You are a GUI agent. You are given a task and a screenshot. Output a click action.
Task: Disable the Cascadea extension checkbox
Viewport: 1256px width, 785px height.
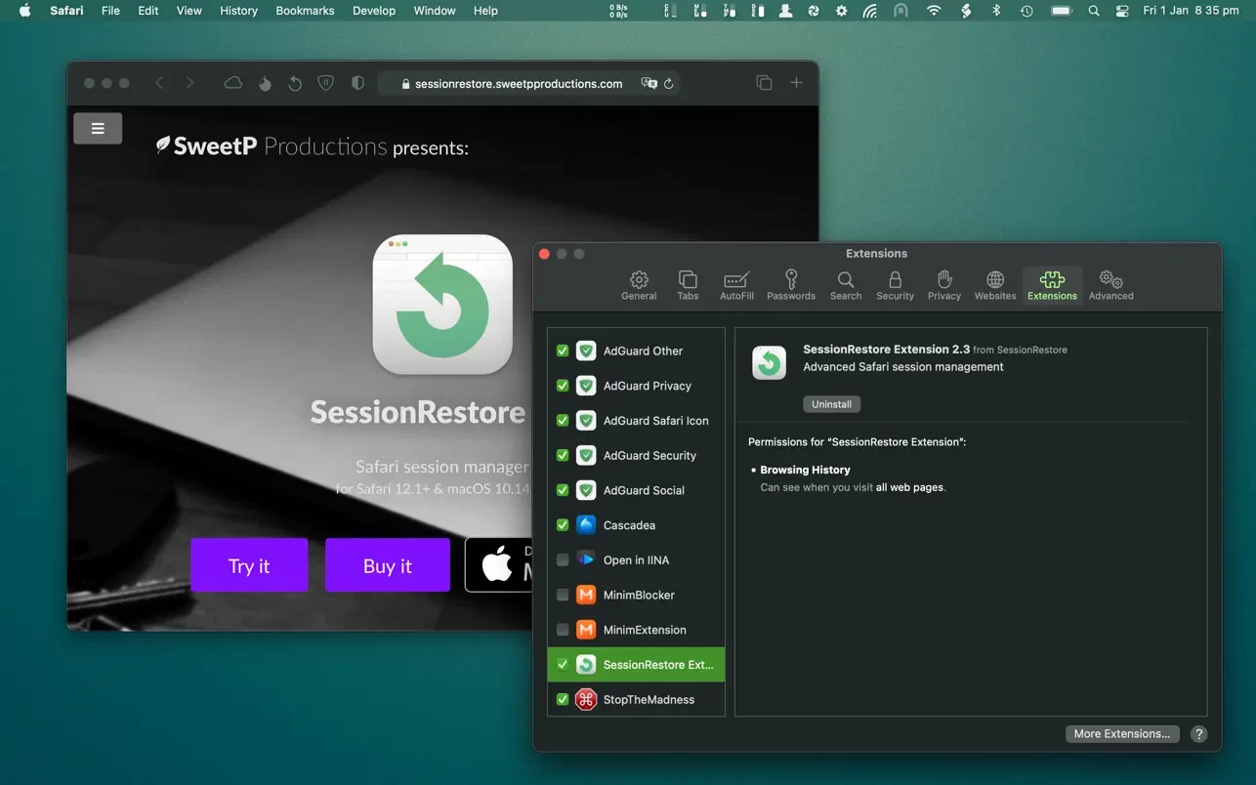(563, 525)
